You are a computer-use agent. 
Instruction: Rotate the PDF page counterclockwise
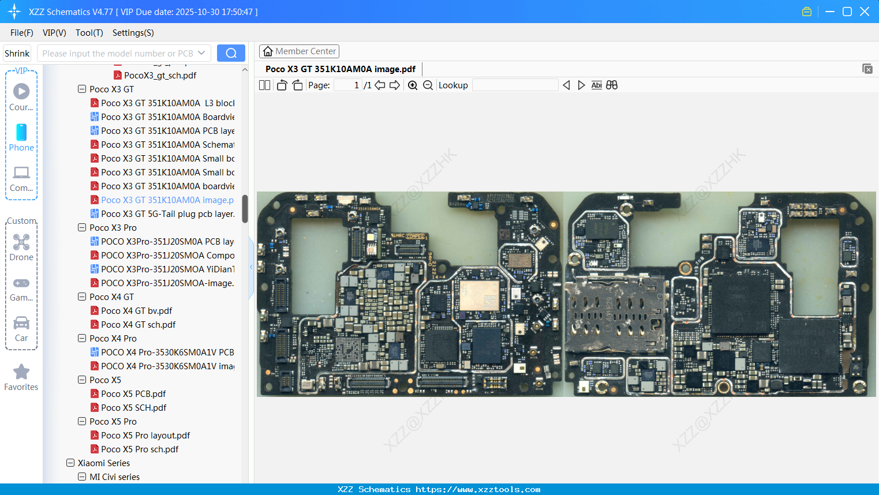click(282, 85)
